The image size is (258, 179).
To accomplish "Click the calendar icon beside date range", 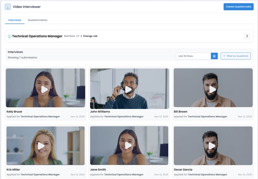I will (x=214, y=56).
